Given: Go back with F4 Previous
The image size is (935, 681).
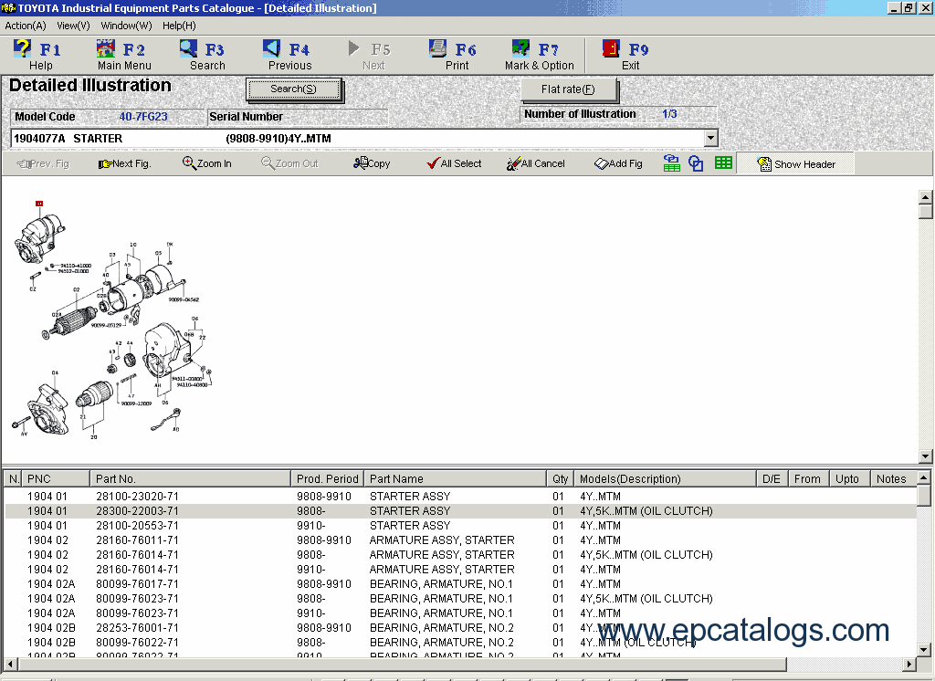Looking at the screenshot, I should [289, 55].
